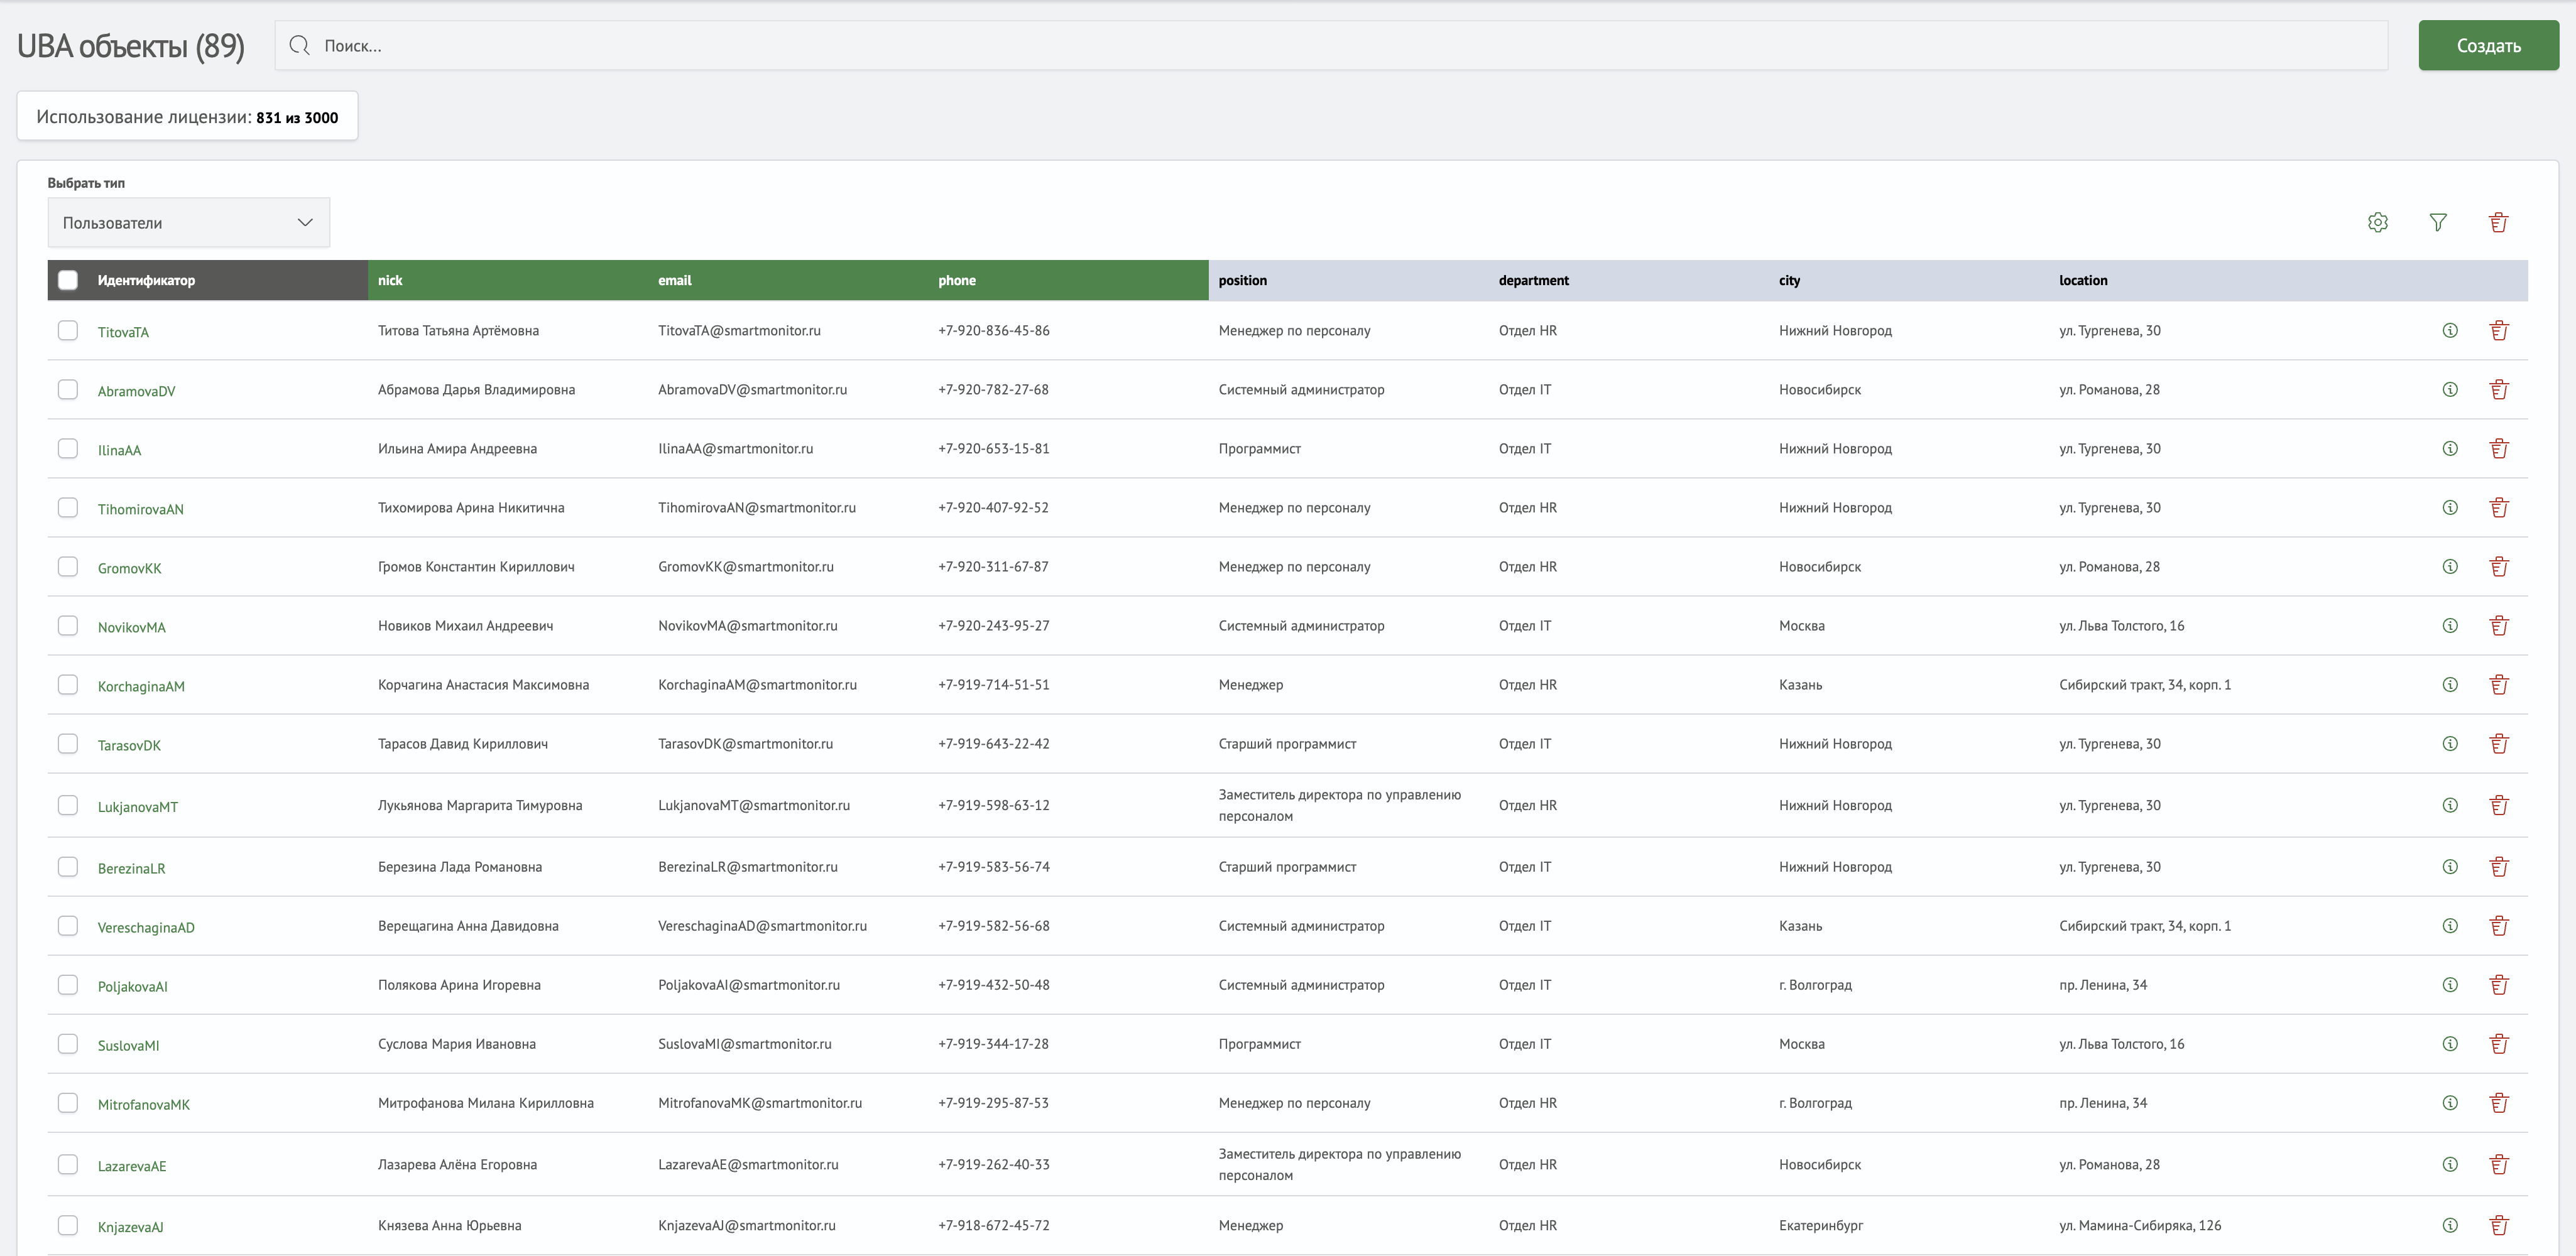
Task: Open info icon for NovikovMA
Action: coord(2449,625)
